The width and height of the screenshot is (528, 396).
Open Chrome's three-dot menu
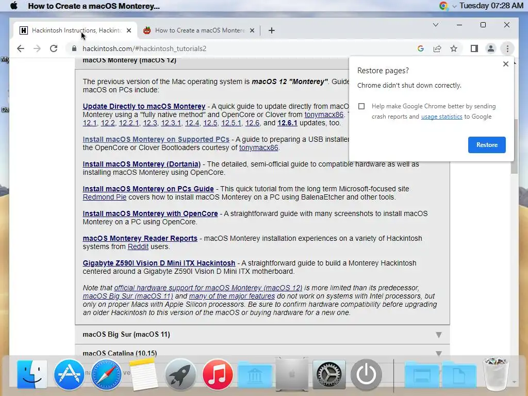point(507,48)
